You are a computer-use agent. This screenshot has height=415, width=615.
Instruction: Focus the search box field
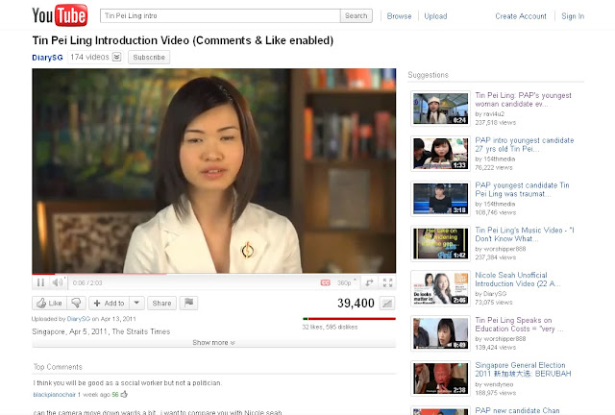(220, 15)
